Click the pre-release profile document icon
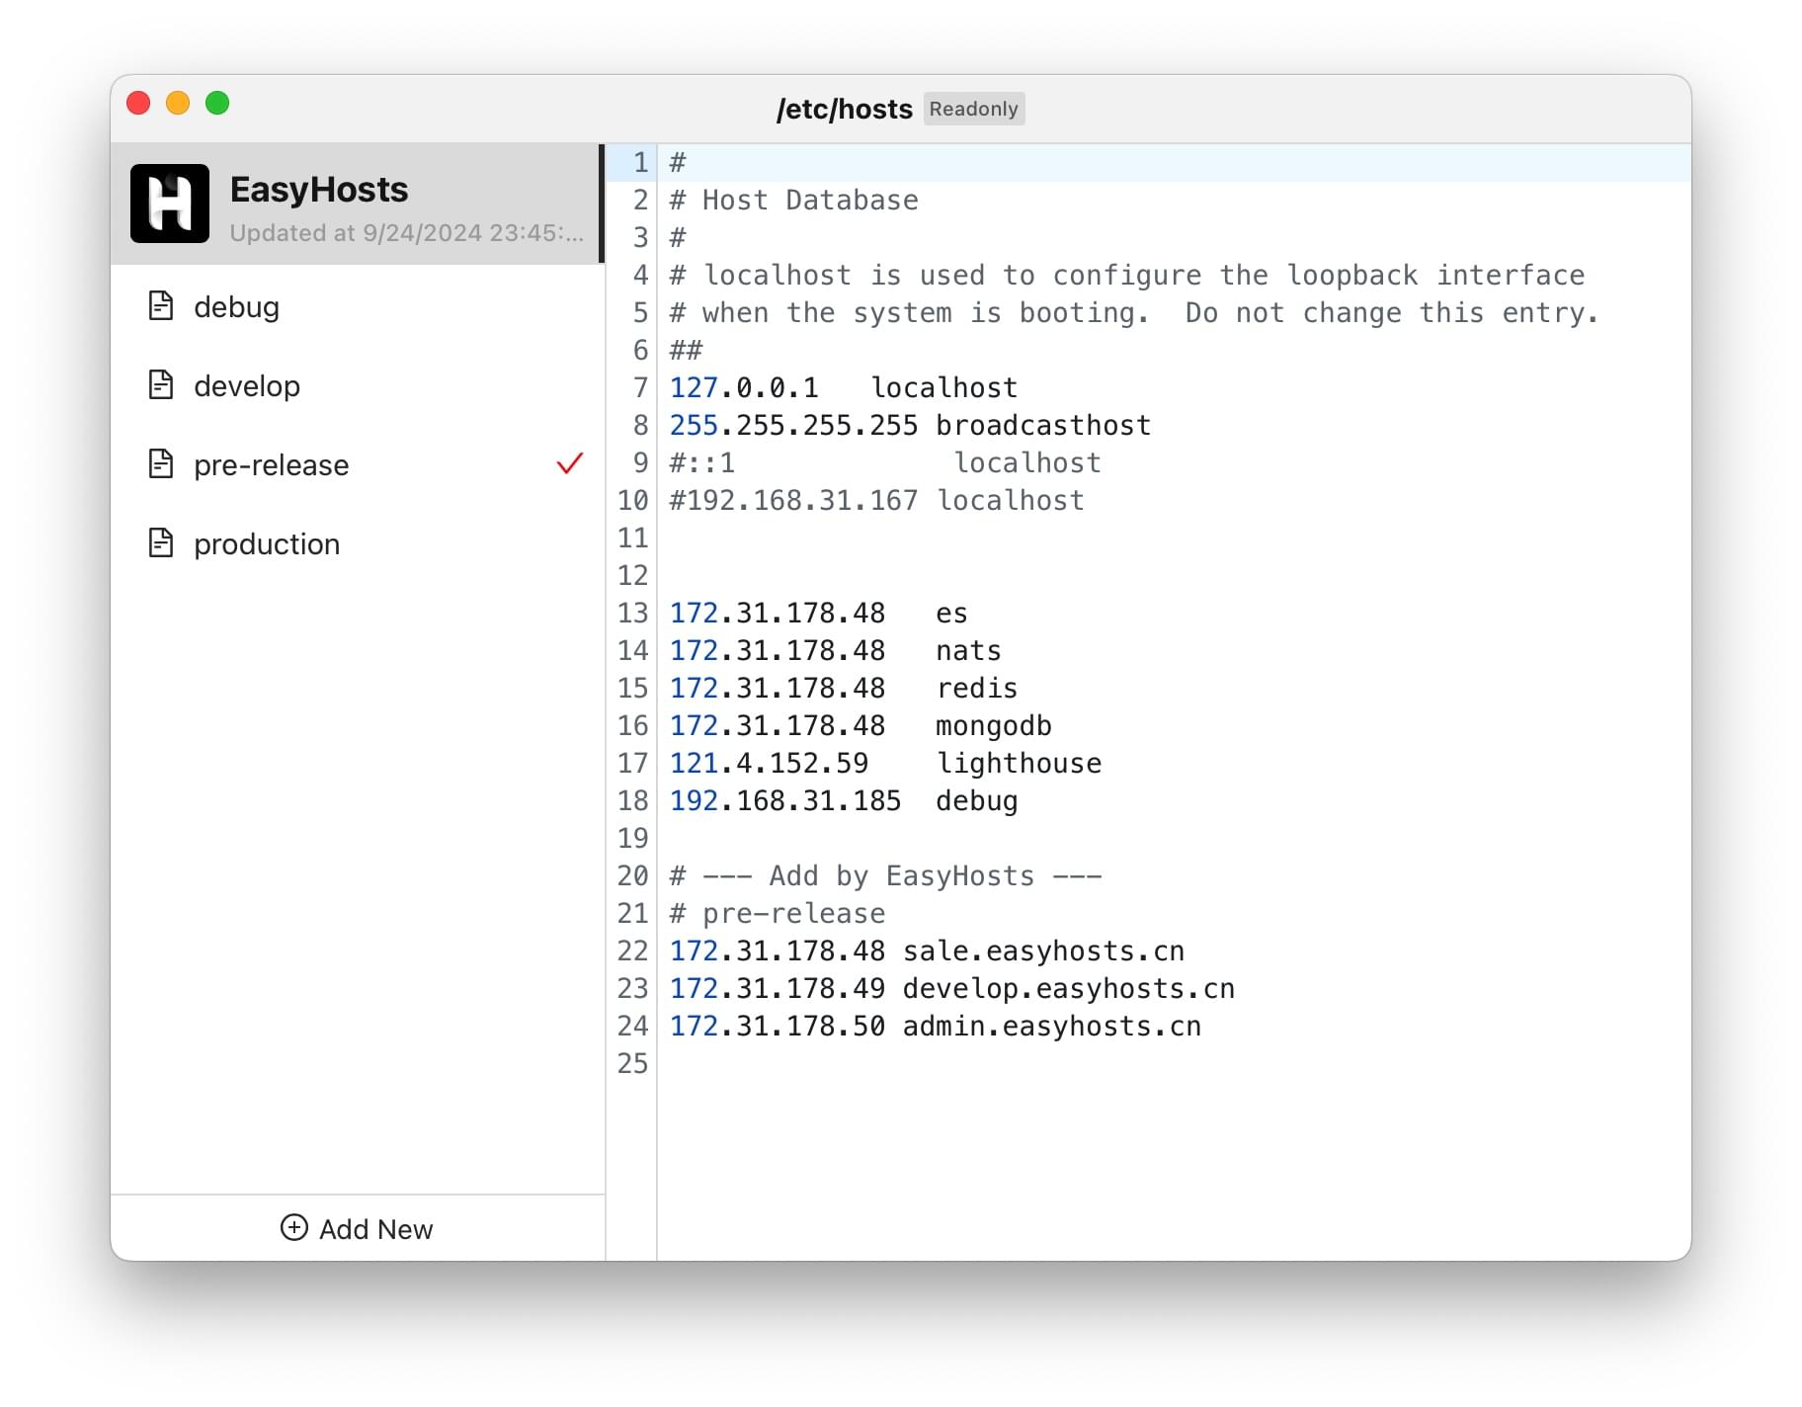The height and width of the screenshot is (1407, 1802). (x=161, y=464)
